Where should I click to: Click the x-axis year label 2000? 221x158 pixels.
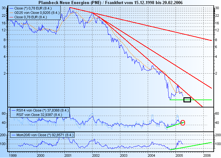[x=40, y=155]
